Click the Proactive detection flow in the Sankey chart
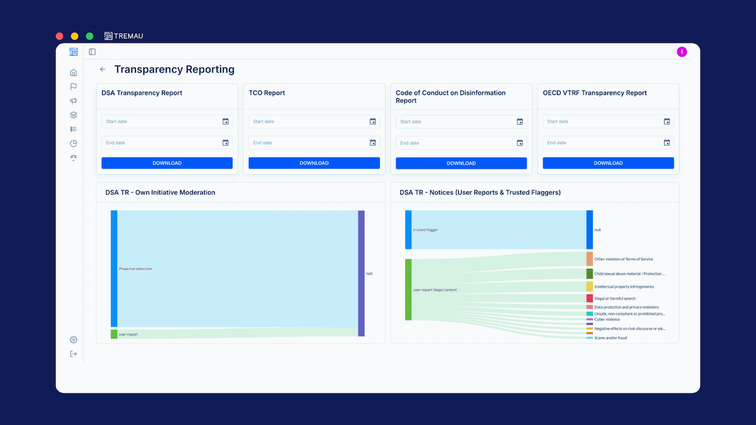The width and height of the screenshot is (756, 425). click(x=237, y=269)
